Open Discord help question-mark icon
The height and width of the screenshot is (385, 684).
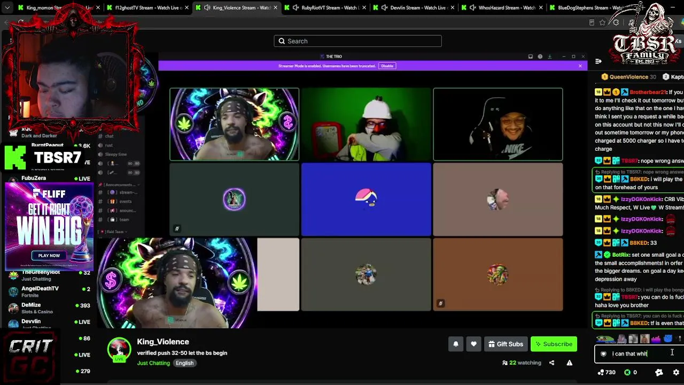(x=540, y=56)
